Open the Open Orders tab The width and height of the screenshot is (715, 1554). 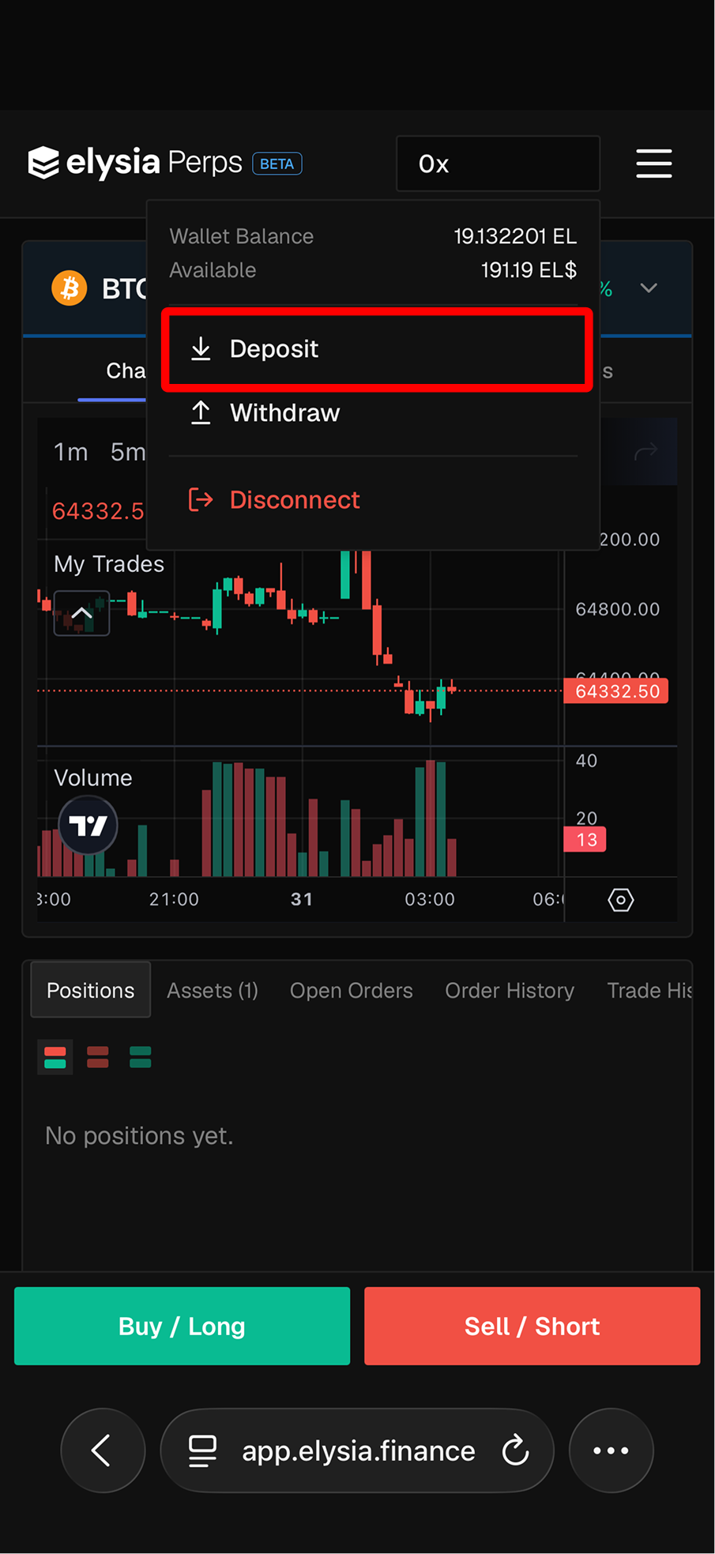[x=352, y=991]
